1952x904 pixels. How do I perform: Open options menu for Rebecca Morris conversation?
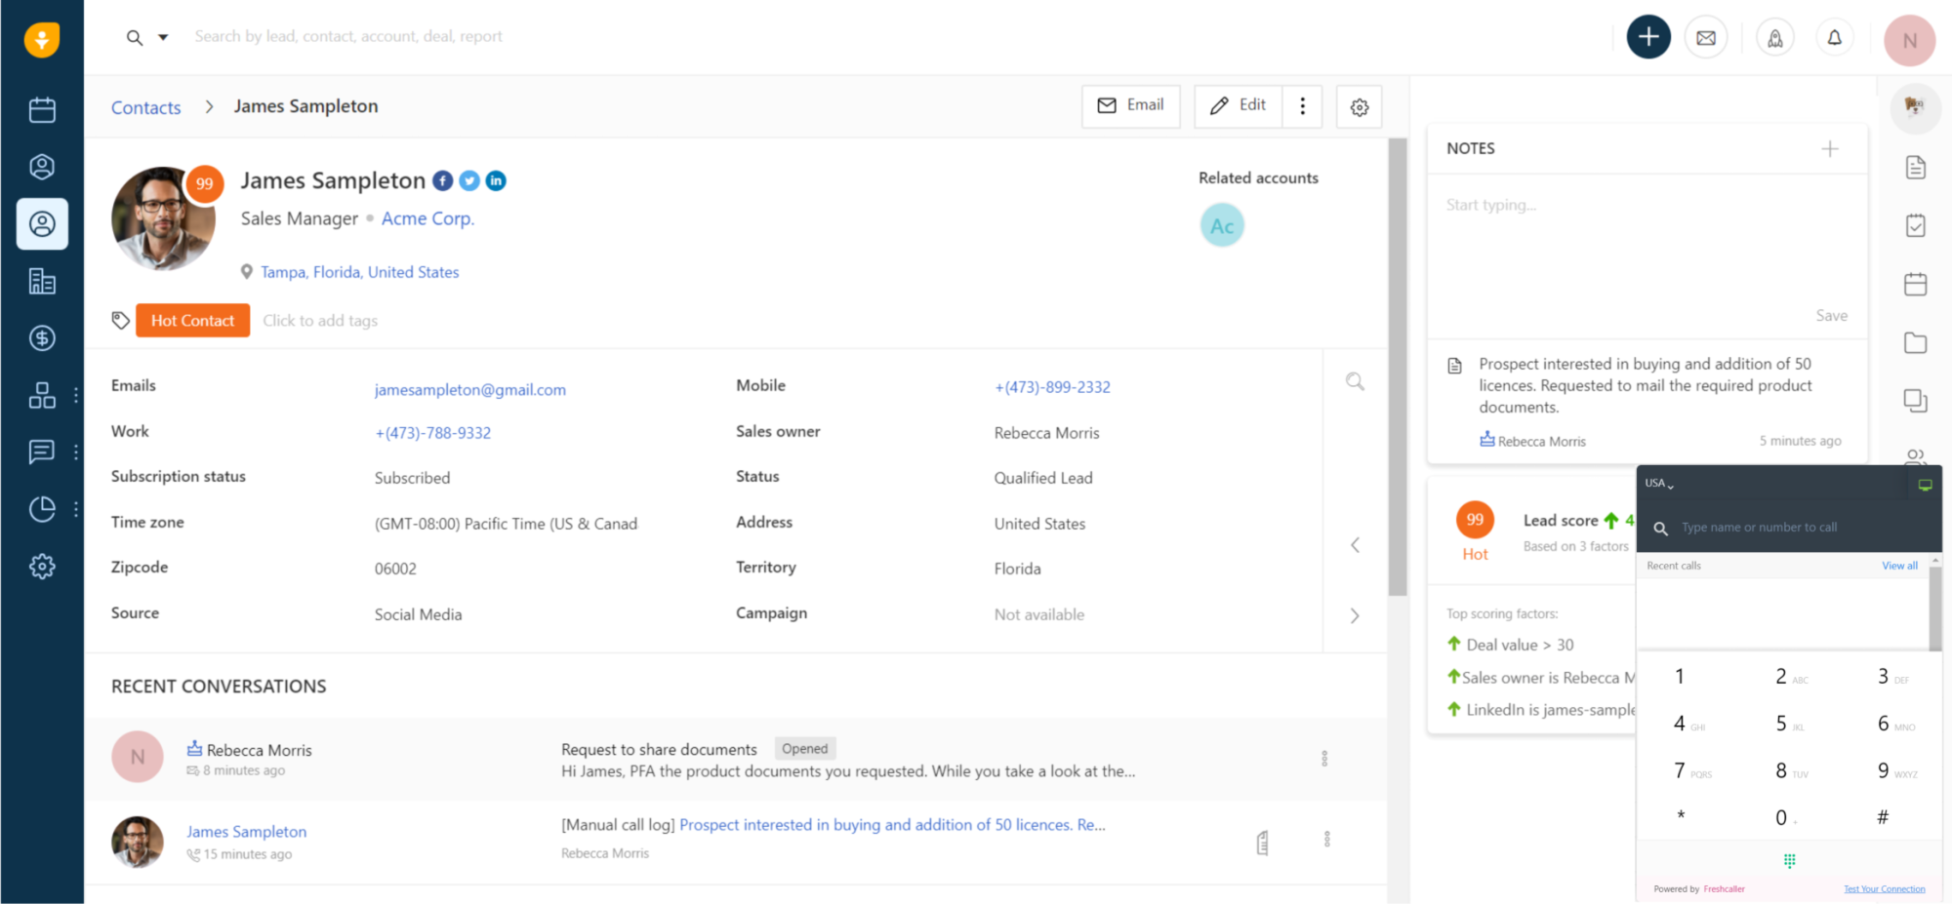[1324, 758]
